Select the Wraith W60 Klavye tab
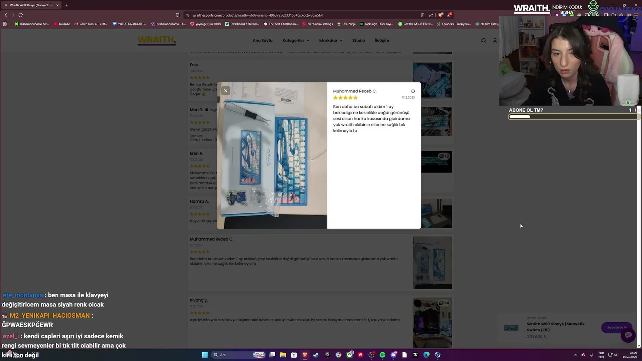642x361 pixels. tap(31, 5)
